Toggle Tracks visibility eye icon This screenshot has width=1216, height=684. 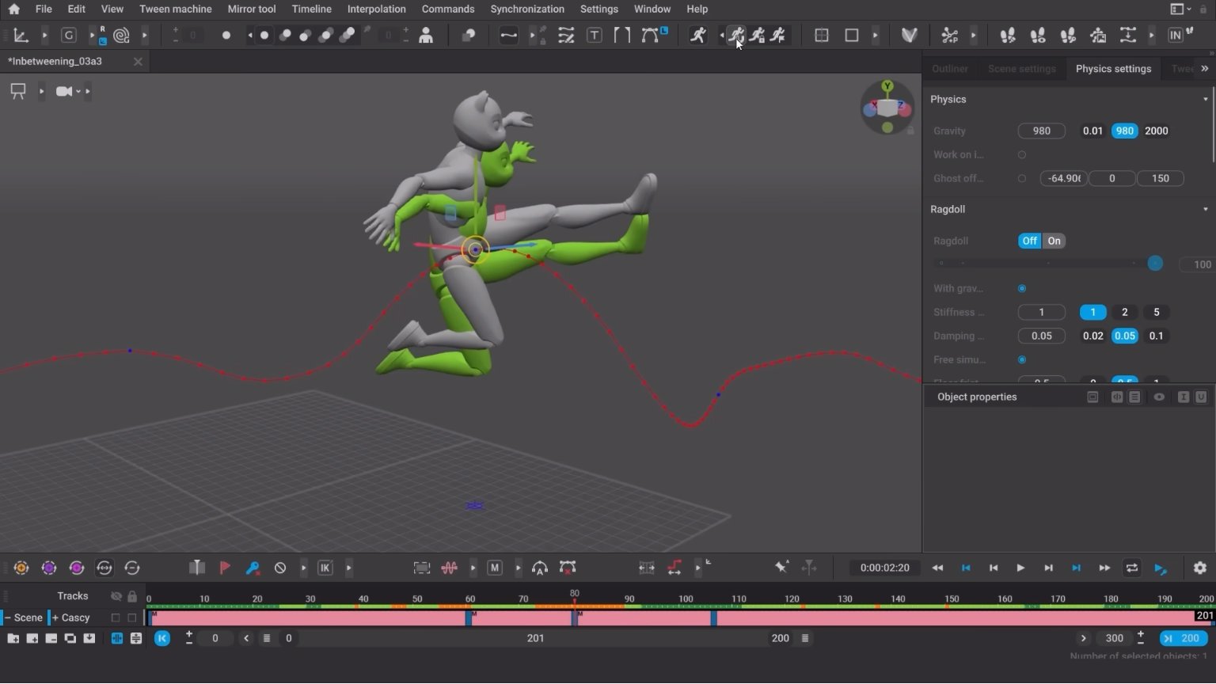[116, 596]
